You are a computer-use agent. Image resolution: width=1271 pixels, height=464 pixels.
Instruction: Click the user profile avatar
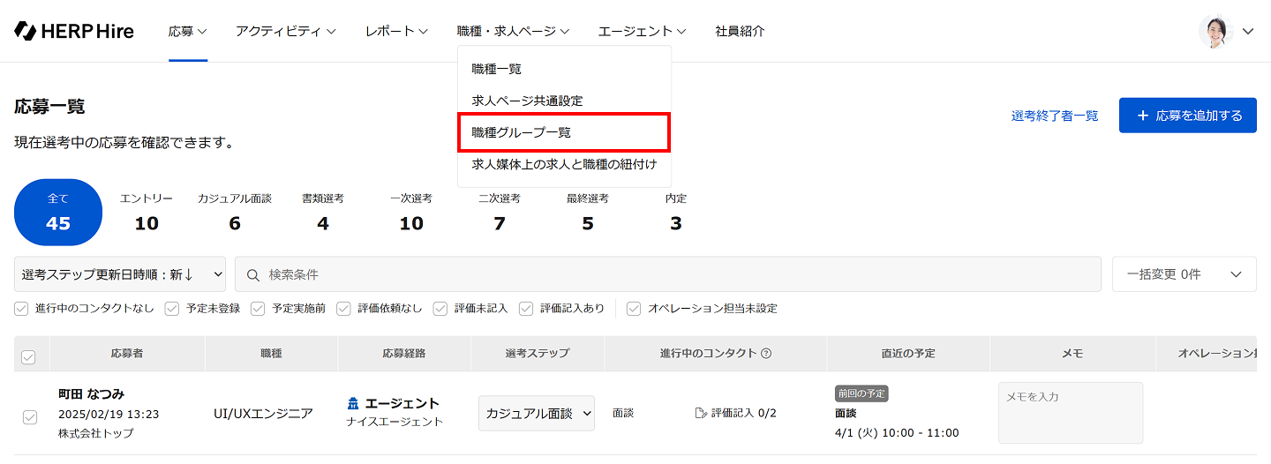click(x=1215, y=31)
